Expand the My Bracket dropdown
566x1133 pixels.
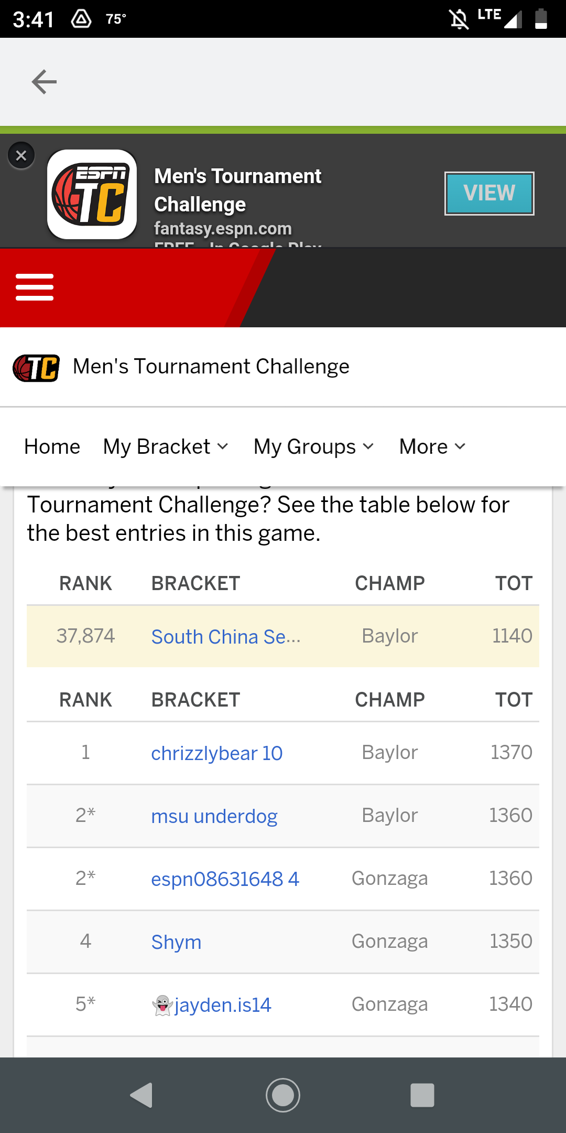click(x=166, y=447)
